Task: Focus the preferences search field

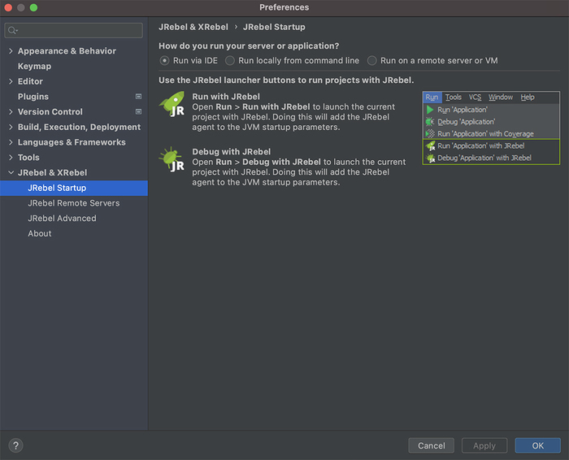Action: (77, 31)
